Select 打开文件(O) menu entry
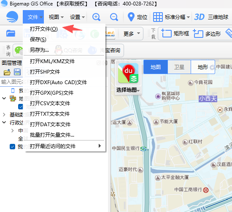The height and width of the screenshot is (212, 232). click(65, 29)
